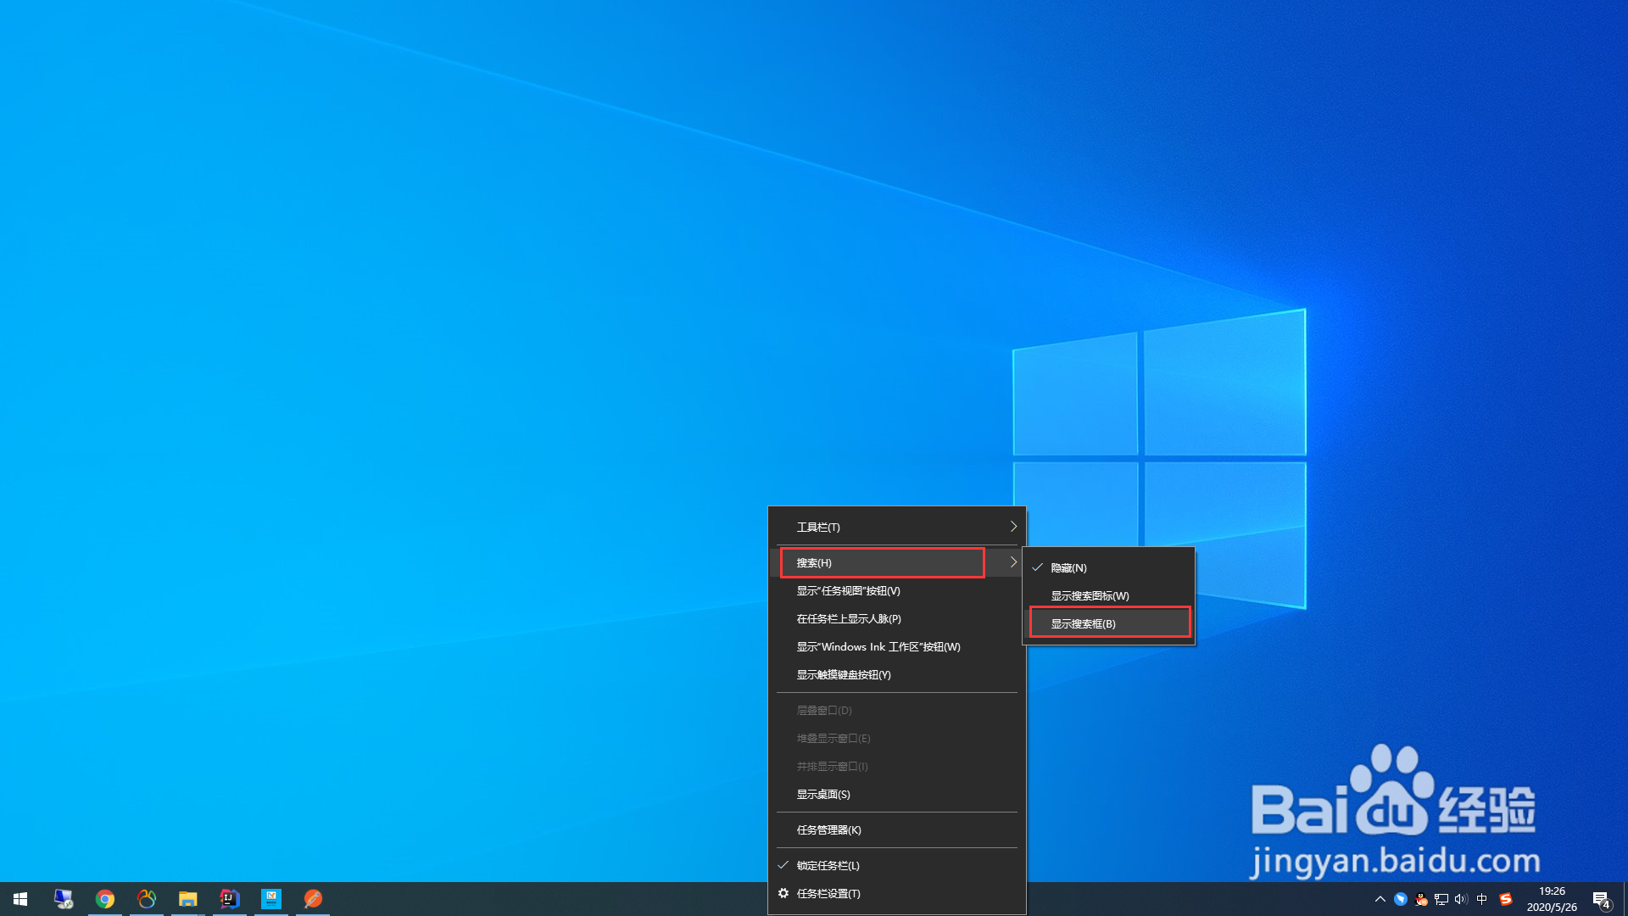Open IntelliJ IDEA from the taskbar
Screen dimensions: 1628x916
(230, 899)
